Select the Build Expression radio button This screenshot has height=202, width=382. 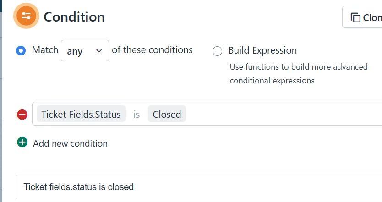[217, 51]
